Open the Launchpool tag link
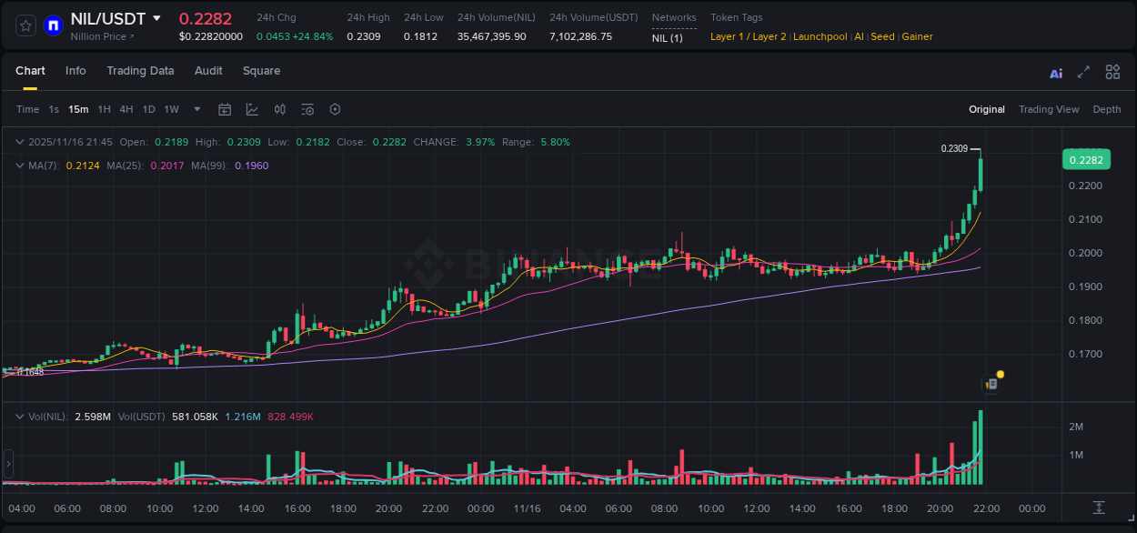This screenshot has height=533, width=1137. click(x=820, y=36)
